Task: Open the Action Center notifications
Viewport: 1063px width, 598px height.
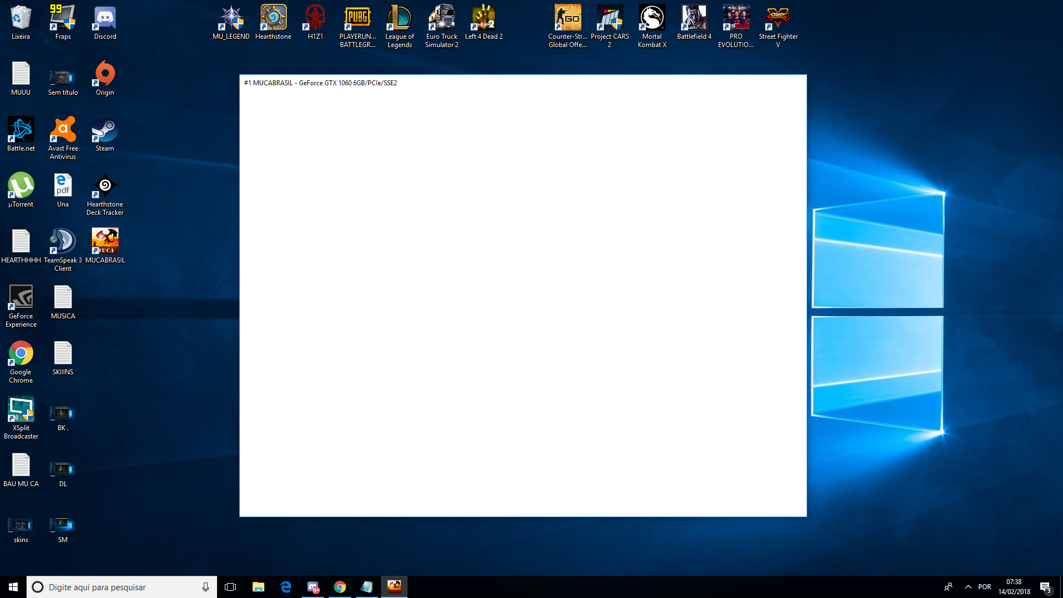Action: pos(1045,587)
